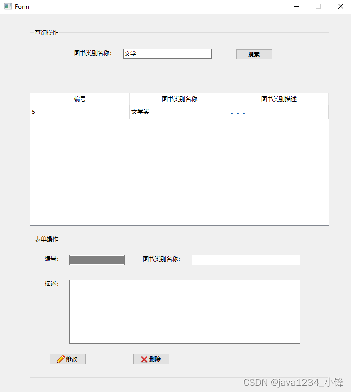The height and width of the screenshot is (392, 351).
Task: Select the description cell showing three dots
Action: [x=279, y=112]
